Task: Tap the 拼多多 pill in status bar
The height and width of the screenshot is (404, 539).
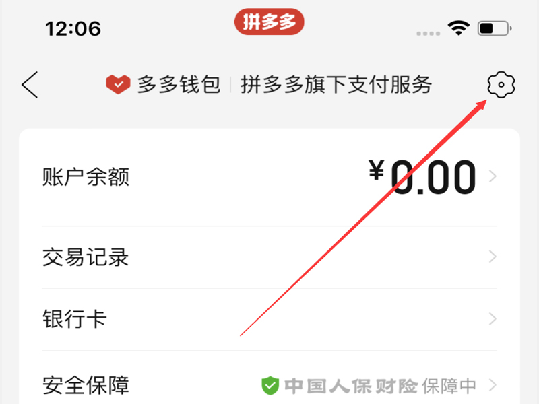Action: pos(269,22)
